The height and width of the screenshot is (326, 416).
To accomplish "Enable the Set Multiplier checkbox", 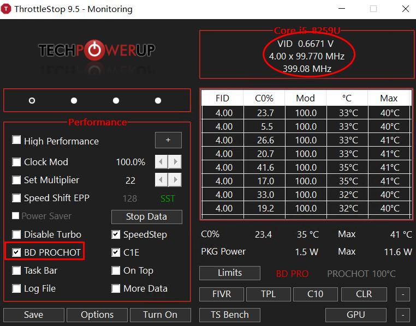I will 16,180.
